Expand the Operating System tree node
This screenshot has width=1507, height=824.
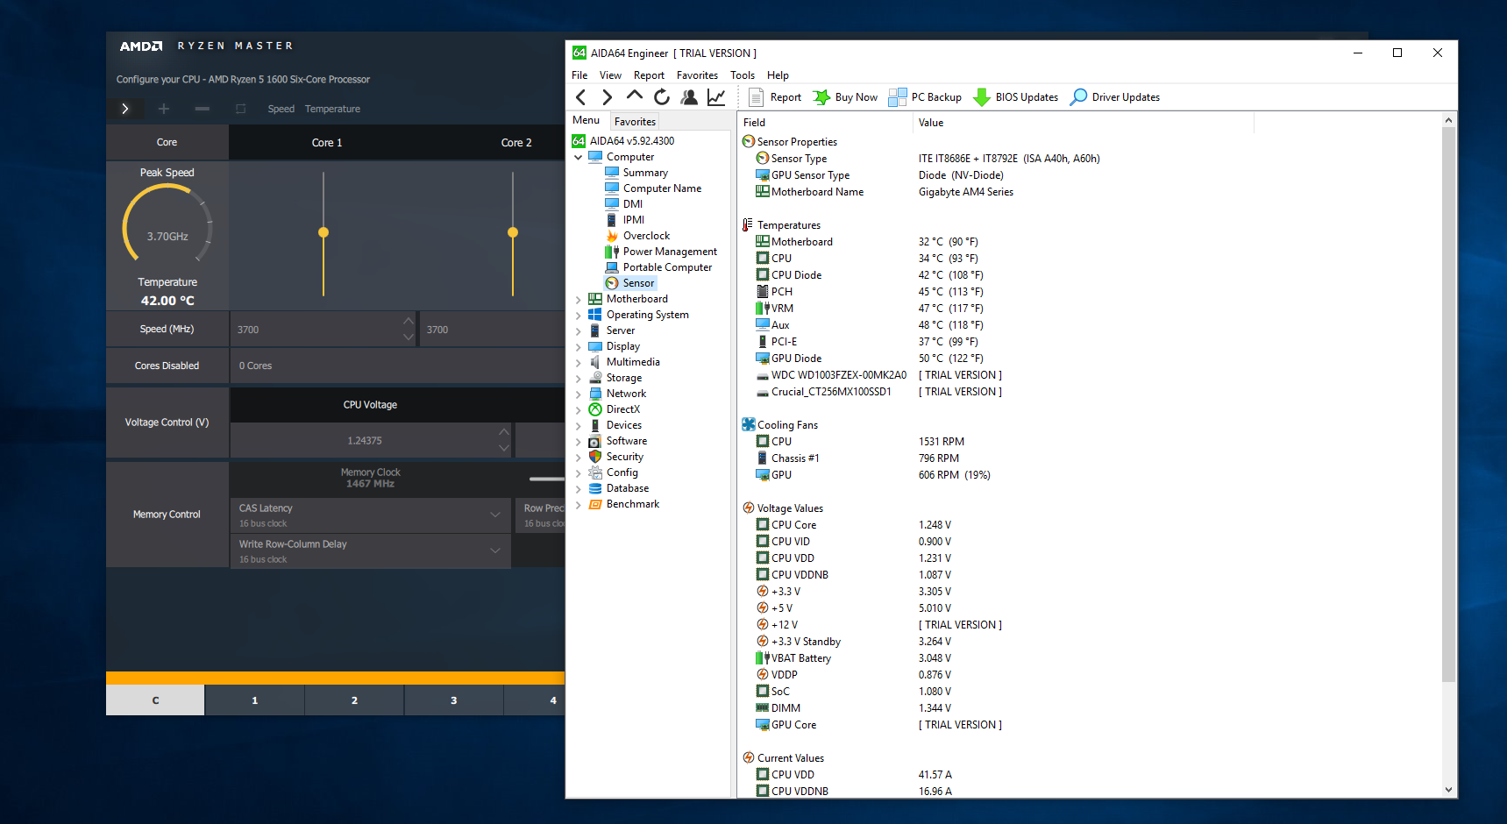pyautogui.click(x=579, y=316)
